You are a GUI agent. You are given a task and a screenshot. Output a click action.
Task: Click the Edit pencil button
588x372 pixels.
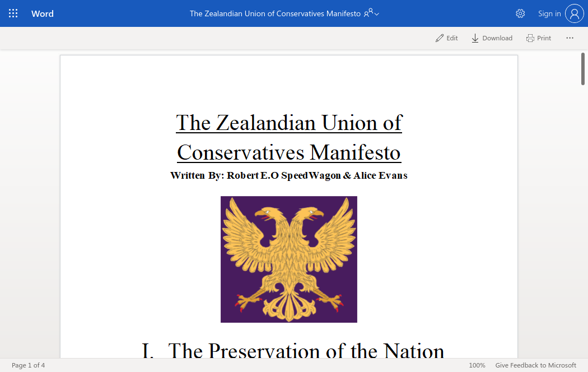(x=447, y=38)
